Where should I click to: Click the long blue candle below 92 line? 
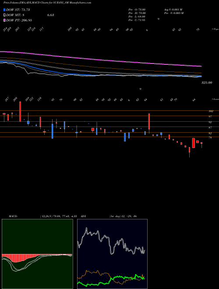(x=53, y=131)
